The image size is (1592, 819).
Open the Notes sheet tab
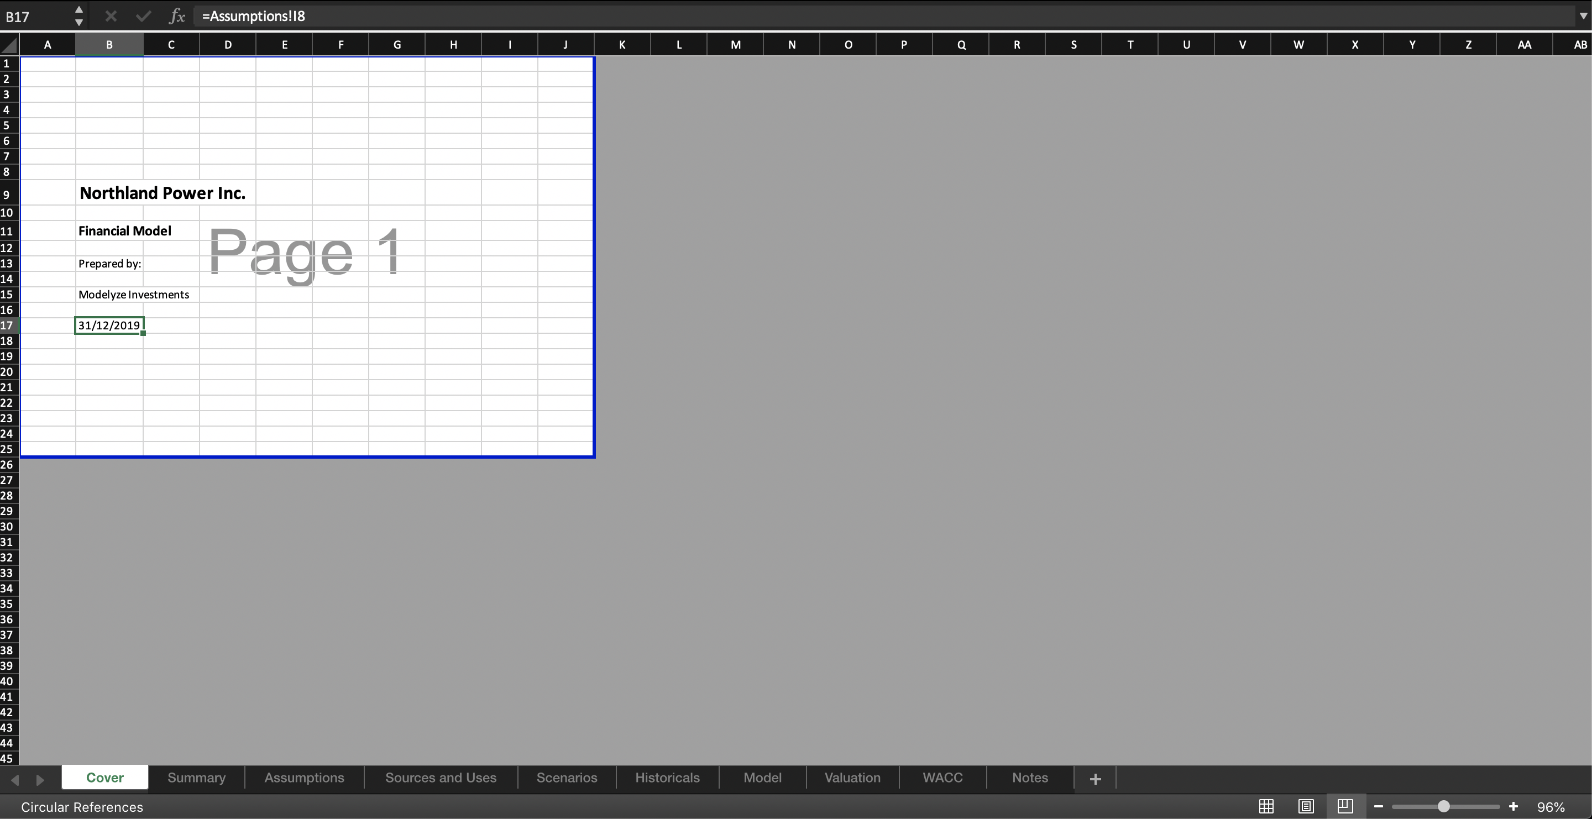[1030, 778]
